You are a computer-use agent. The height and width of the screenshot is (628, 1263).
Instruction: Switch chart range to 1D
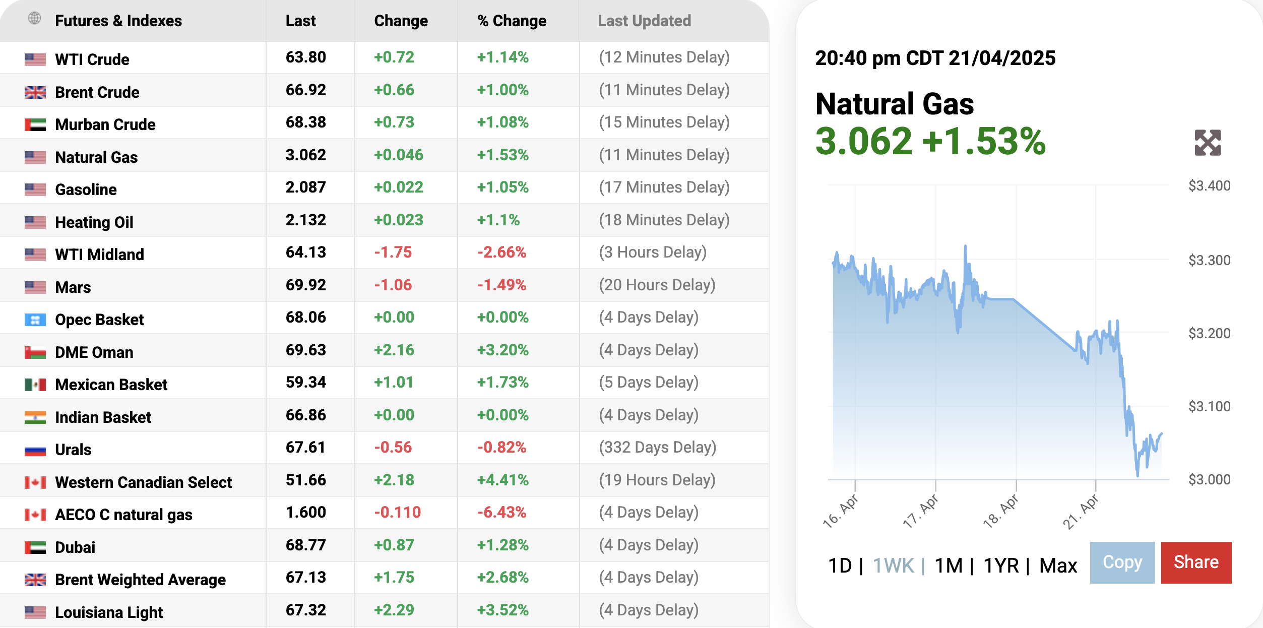pyautogui.click(x=840, y=566)
